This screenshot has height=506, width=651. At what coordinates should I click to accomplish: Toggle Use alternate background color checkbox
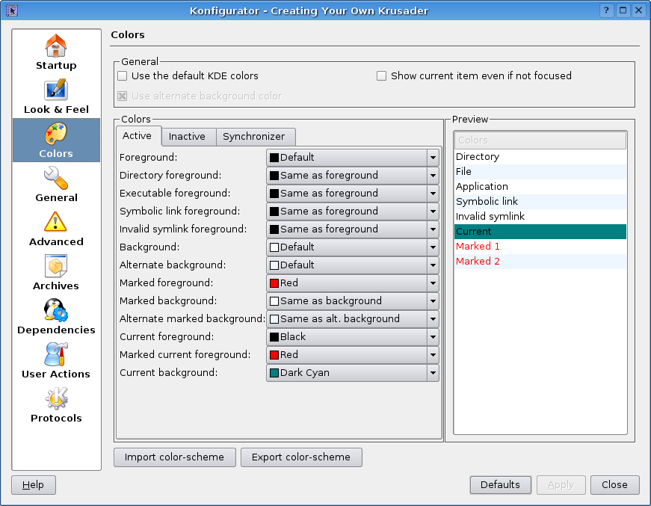click(122, 96)
